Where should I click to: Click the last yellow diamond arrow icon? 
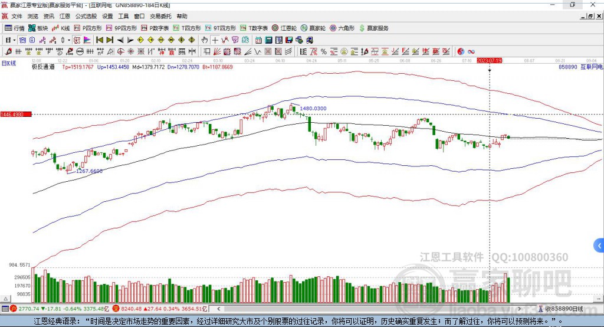tap(192, 40)
